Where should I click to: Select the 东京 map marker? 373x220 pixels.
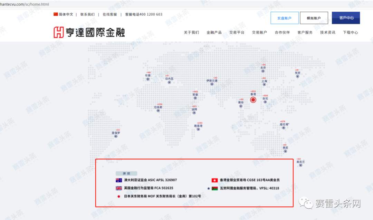297,76
